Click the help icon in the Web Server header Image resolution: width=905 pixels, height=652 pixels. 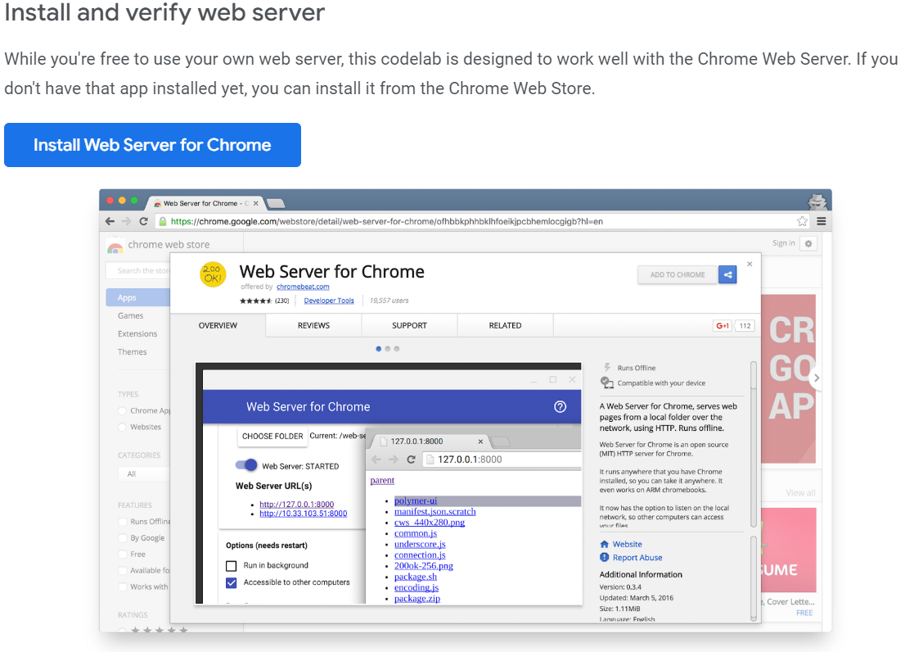560,405
